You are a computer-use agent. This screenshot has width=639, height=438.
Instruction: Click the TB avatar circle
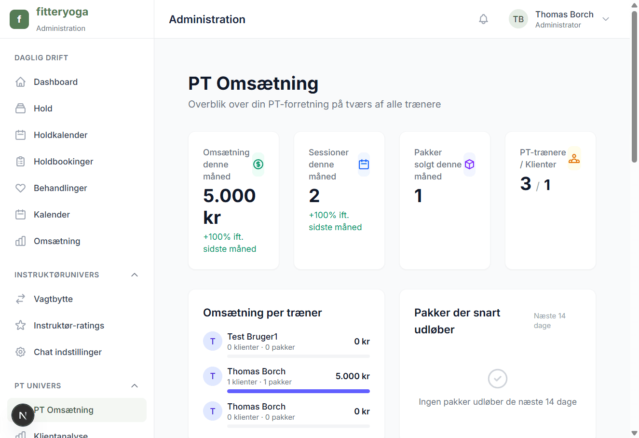tap(518, 19)
